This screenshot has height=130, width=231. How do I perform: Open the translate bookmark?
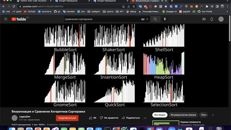coord(69,12)
